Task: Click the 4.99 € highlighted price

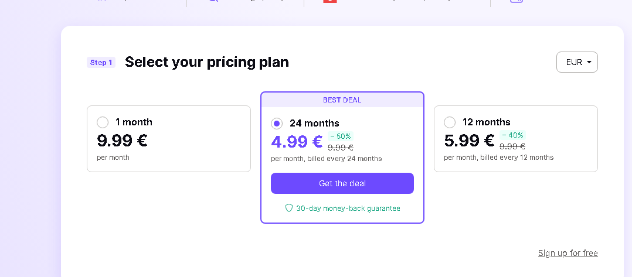Action: coord(297,142)
